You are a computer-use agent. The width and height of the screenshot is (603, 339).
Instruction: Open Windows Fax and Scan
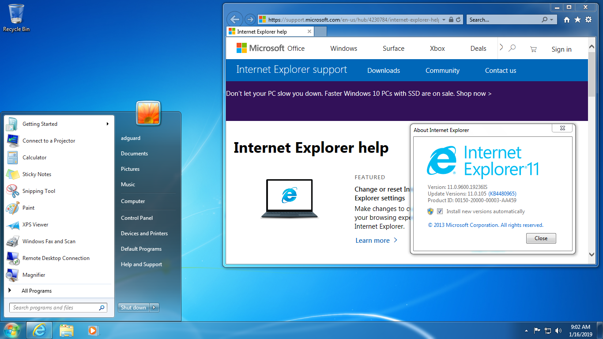point(60,241)
